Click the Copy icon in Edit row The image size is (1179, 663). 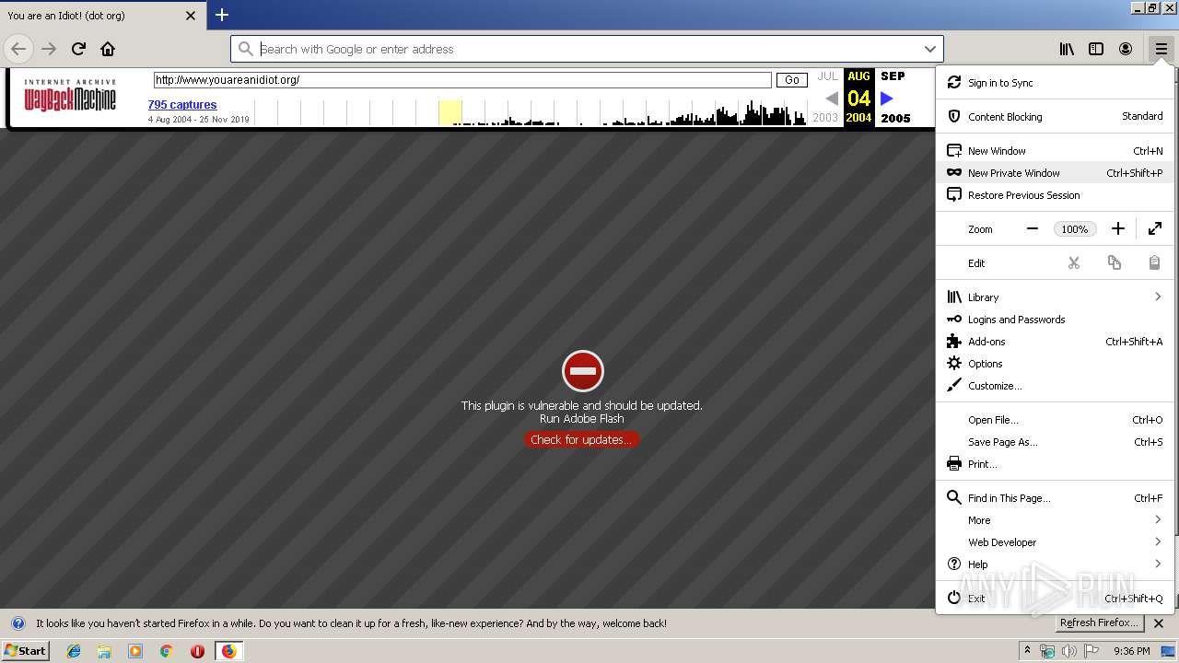[1115, 262]
